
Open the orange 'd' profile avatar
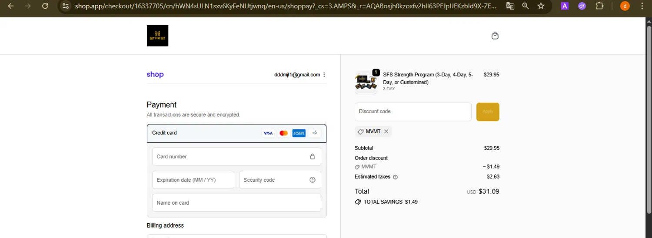(625, 6)
